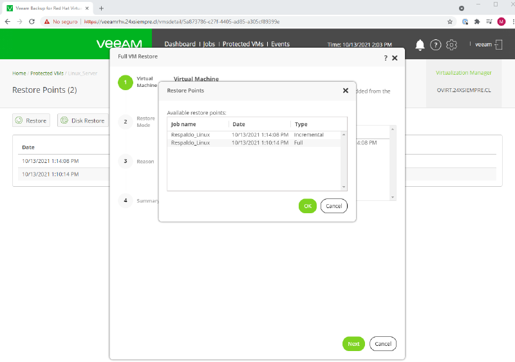Click Protected VMs breadcrumb link
Viewport: 515px width, 362px height.
47,73
